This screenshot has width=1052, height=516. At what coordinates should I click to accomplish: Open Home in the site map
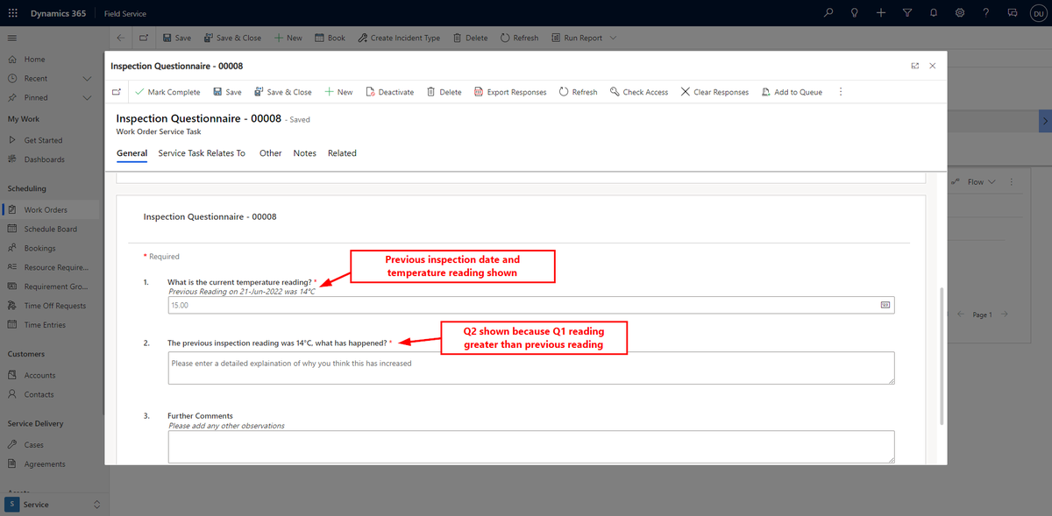click(35, 59)
